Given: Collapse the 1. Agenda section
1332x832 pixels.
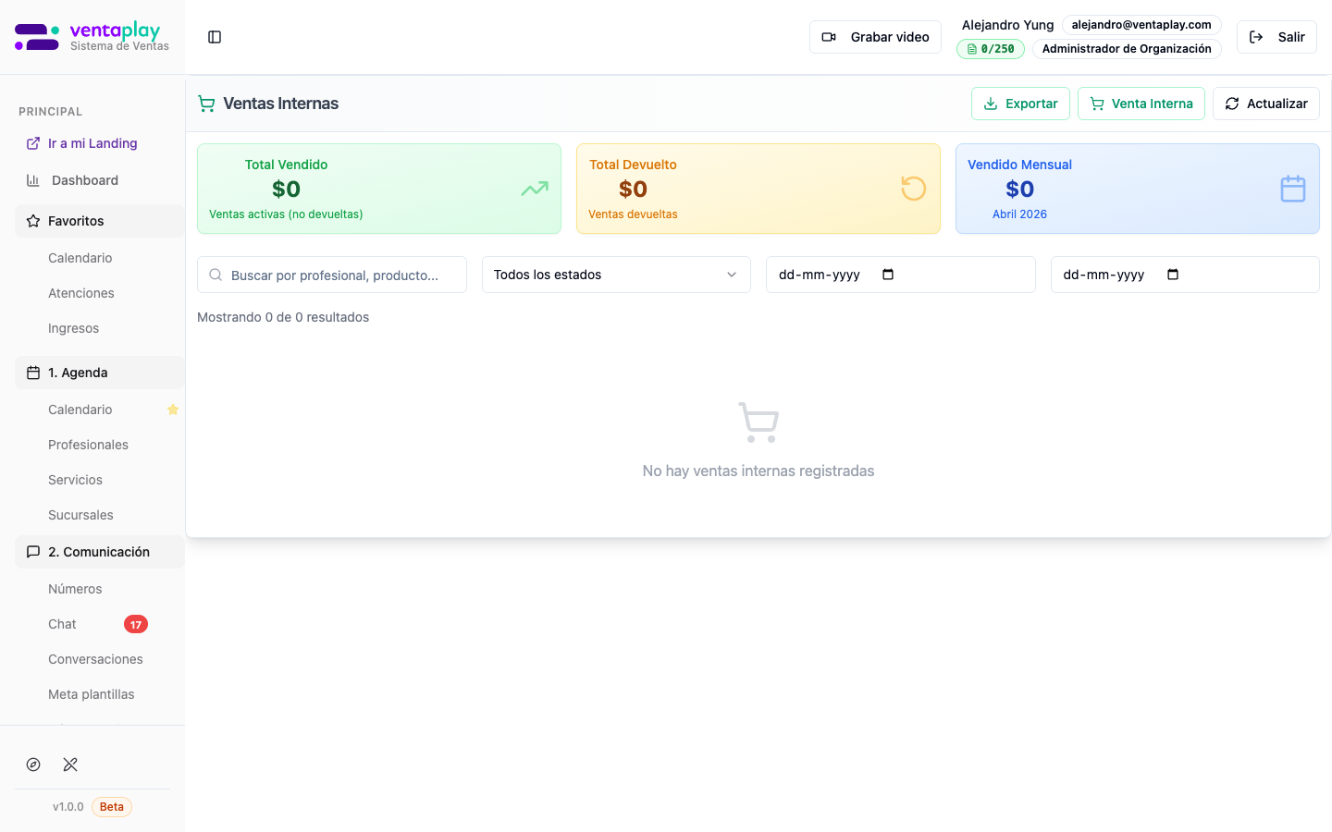Looking at the screenshot, I should pos(99,373).
